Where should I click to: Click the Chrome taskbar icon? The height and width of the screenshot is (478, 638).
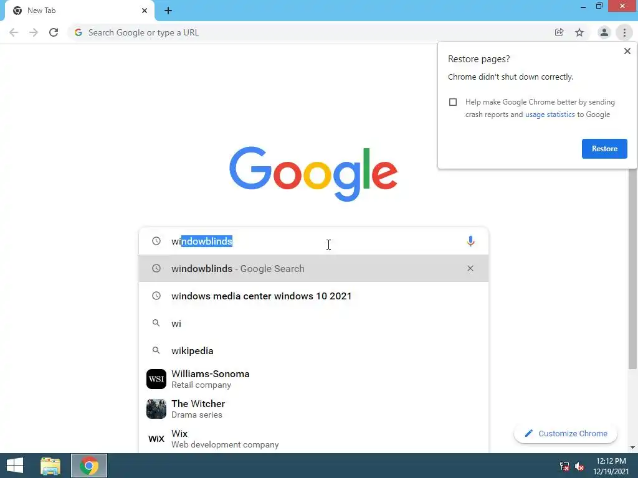coord(89,466)
